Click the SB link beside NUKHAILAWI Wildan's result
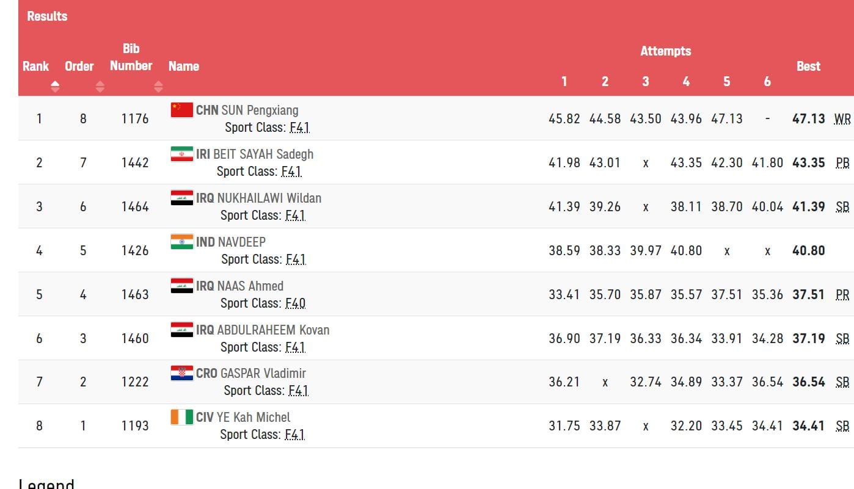Image resolution: width=854 pixels, height=489 pixels. [x=842, y=207]
